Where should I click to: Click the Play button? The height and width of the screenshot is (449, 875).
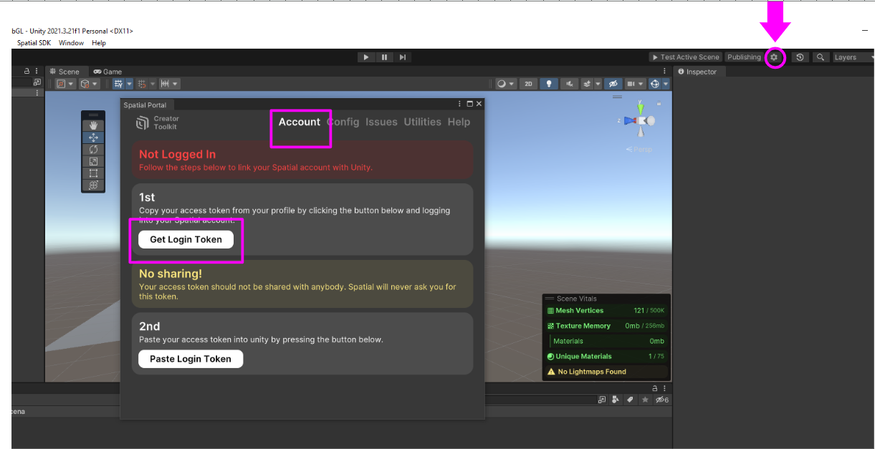pyautogui.click(x=366, y=57)
